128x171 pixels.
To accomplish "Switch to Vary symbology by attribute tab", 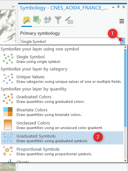I will tap(37, 20).
